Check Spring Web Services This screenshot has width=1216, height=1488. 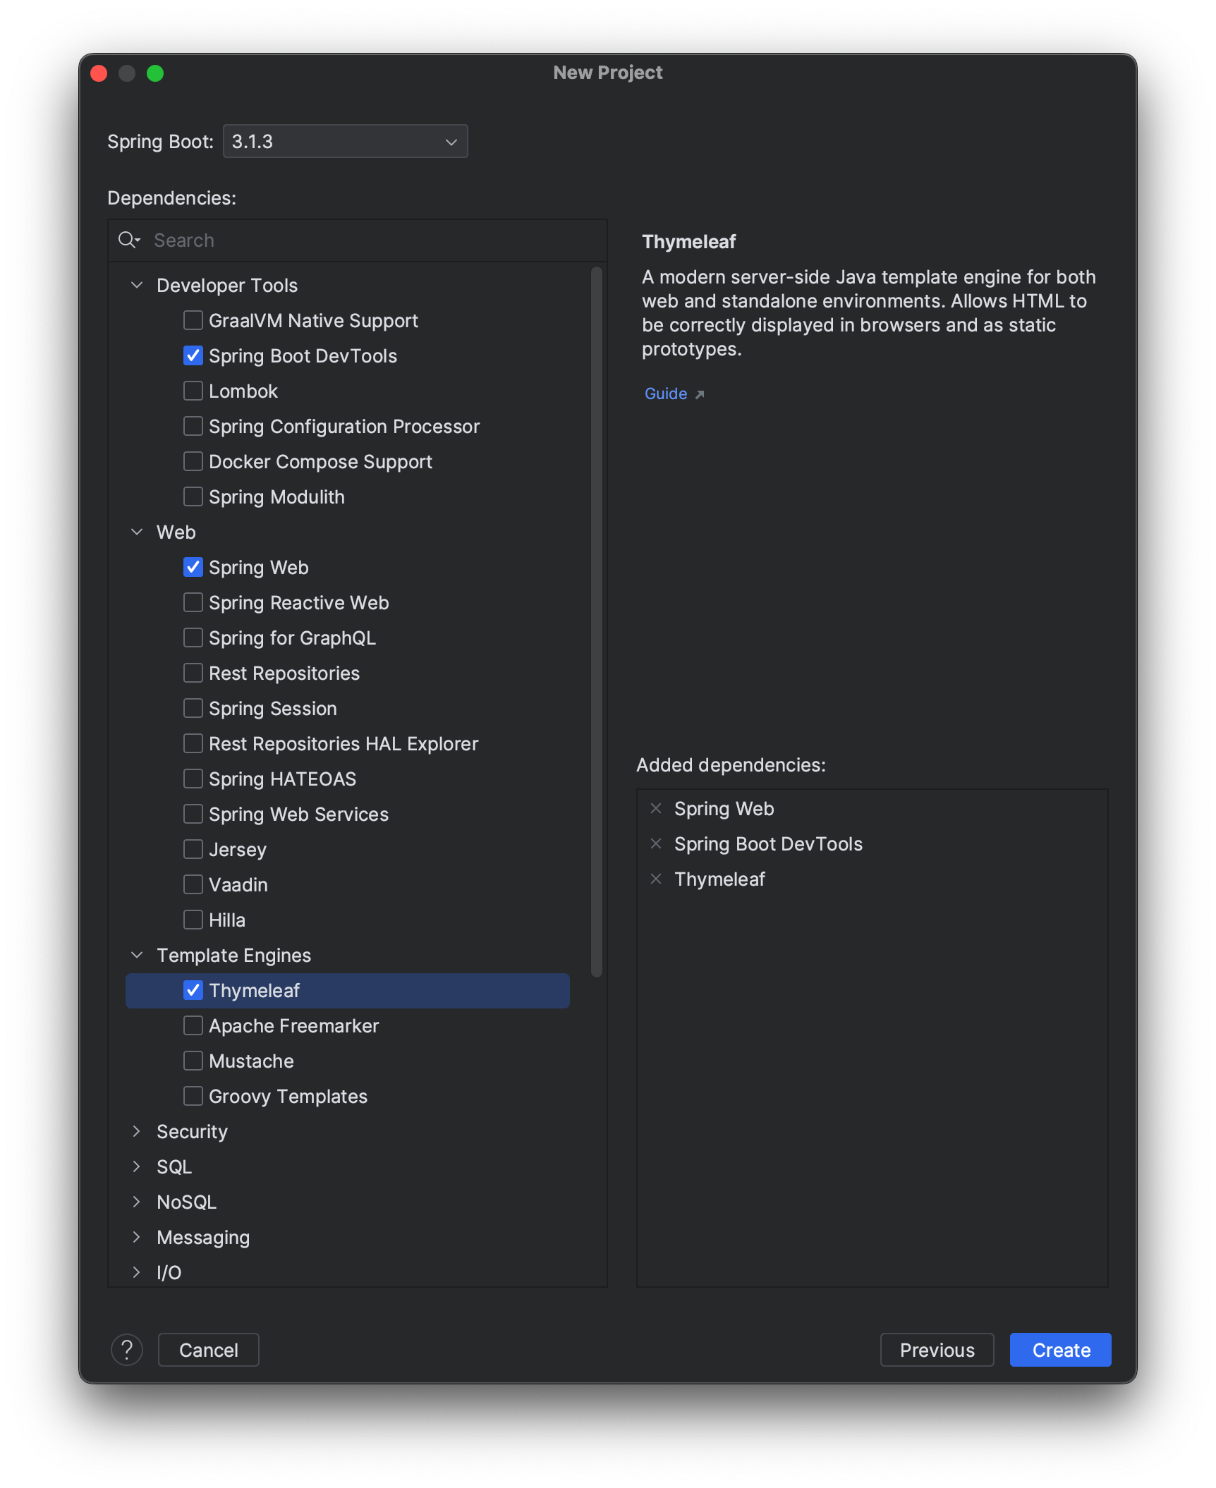pyautogui.click(x=193, y=814)
